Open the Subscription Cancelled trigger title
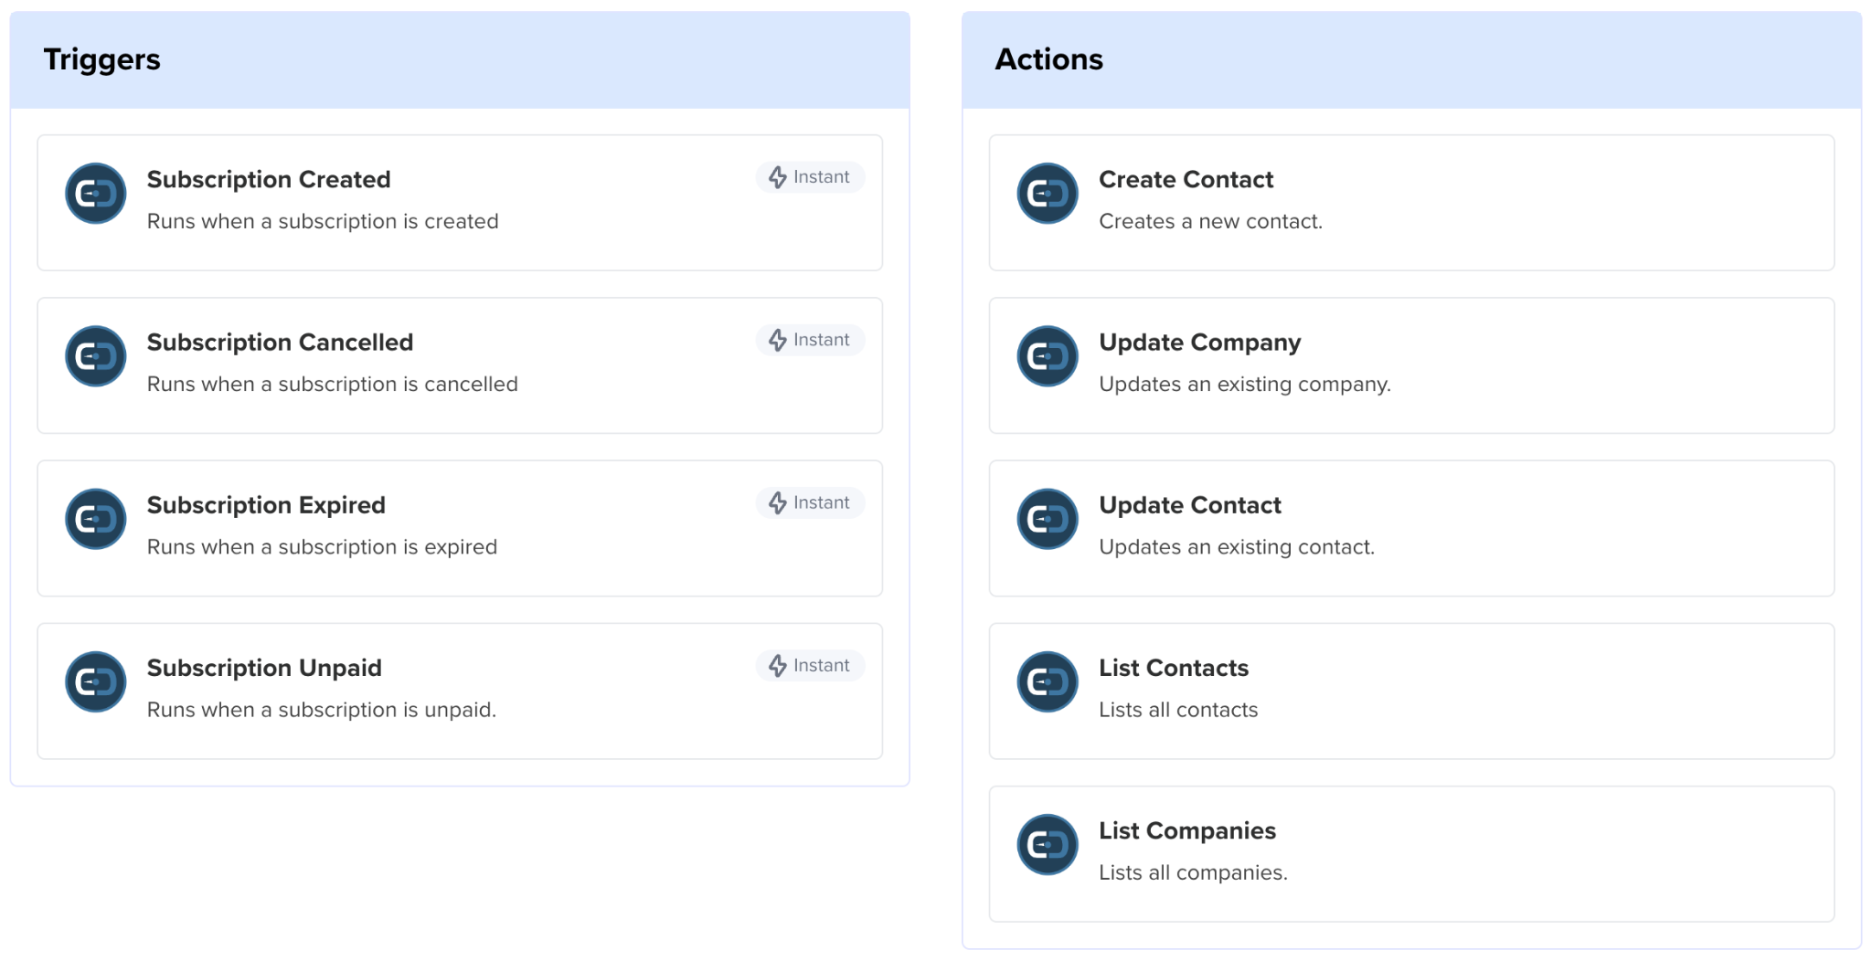1872x961 pixels. coord(280,343)
